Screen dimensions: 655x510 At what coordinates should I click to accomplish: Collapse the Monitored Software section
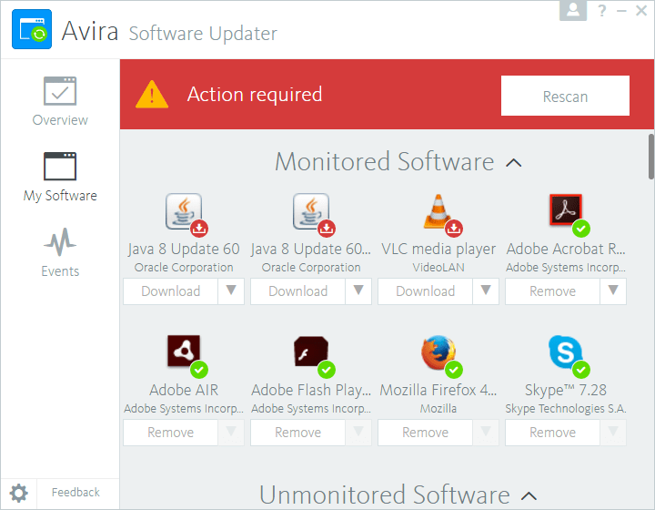coord(514,163)
